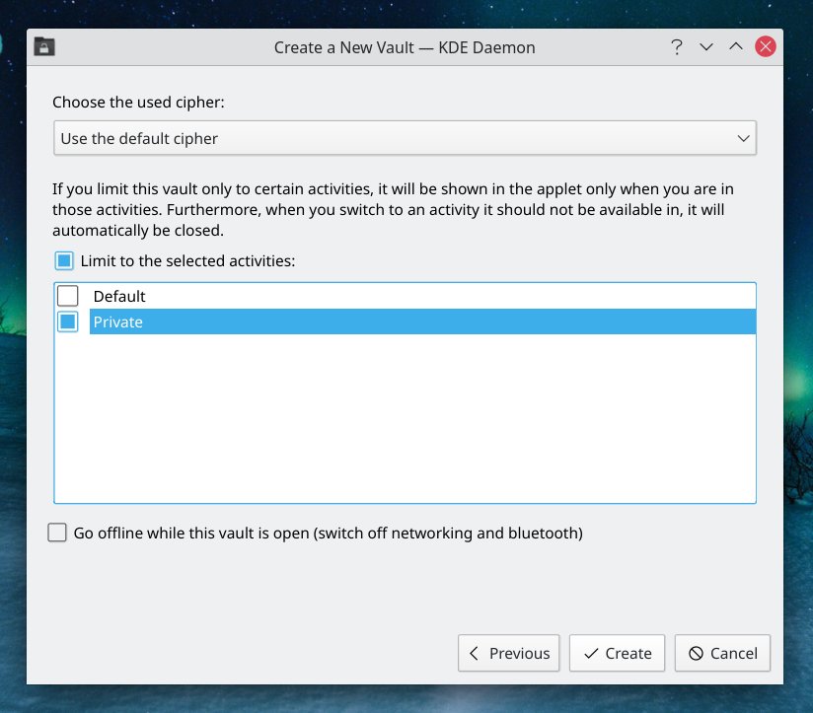Open the Use the default cipher dropdown

click(405, 138)
